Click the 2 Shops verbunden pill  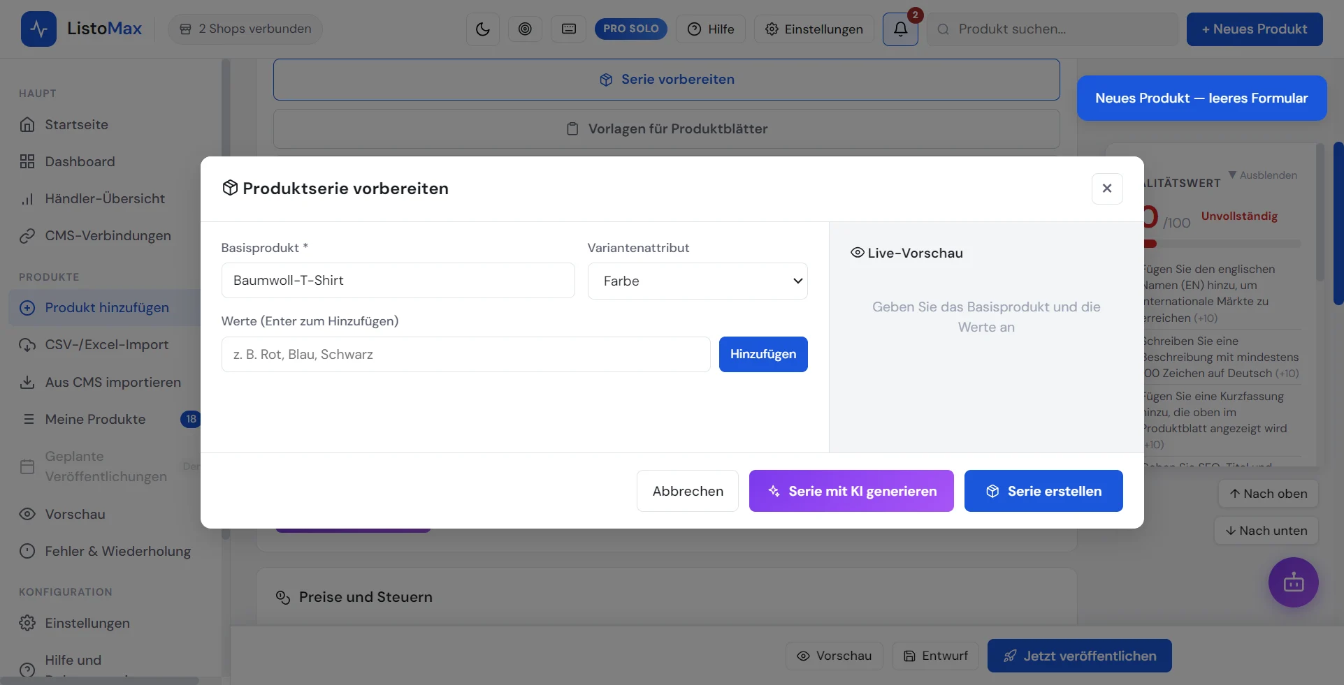click(245, 29)
